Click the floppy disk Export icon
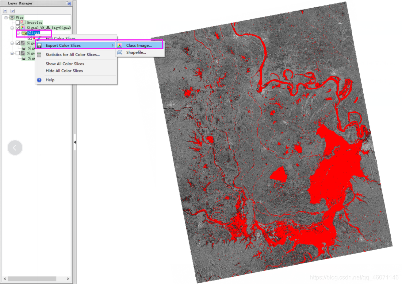 [39, 45]
